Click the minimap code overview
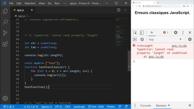Image resolution: width=194 pixels, height=109 pixels. pos(122,32)
